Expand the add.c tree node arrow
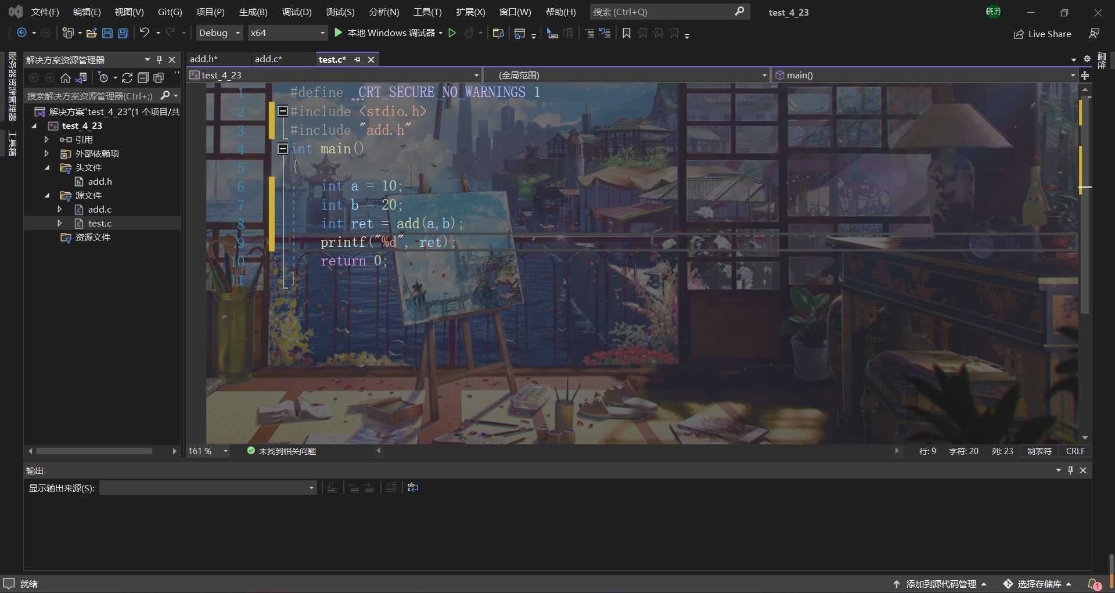The height and width of the screenshot is (593, 1115). click(59, 209)
